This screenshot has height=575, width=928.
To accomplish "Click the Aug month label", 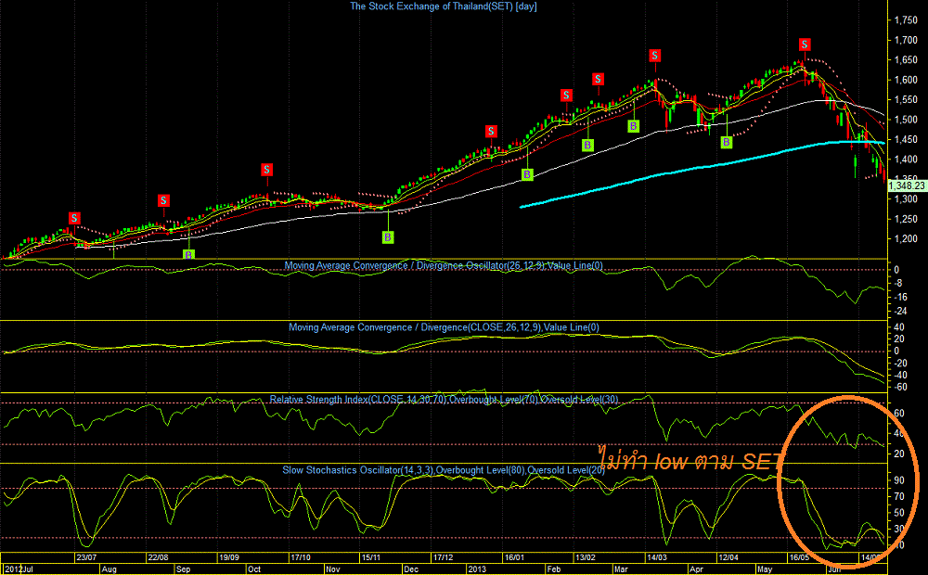I will [109, 569].
